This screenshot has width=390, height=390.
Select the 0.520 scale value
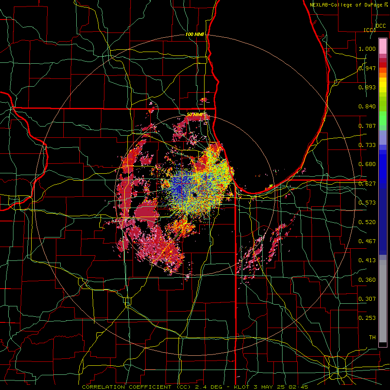click(x=367, y=222)
